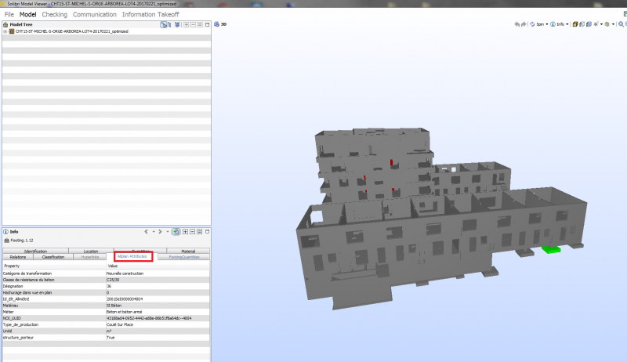627x362 pixels.
Task: Select the 'Béton et béton armé' value cell
Action: 158,312
